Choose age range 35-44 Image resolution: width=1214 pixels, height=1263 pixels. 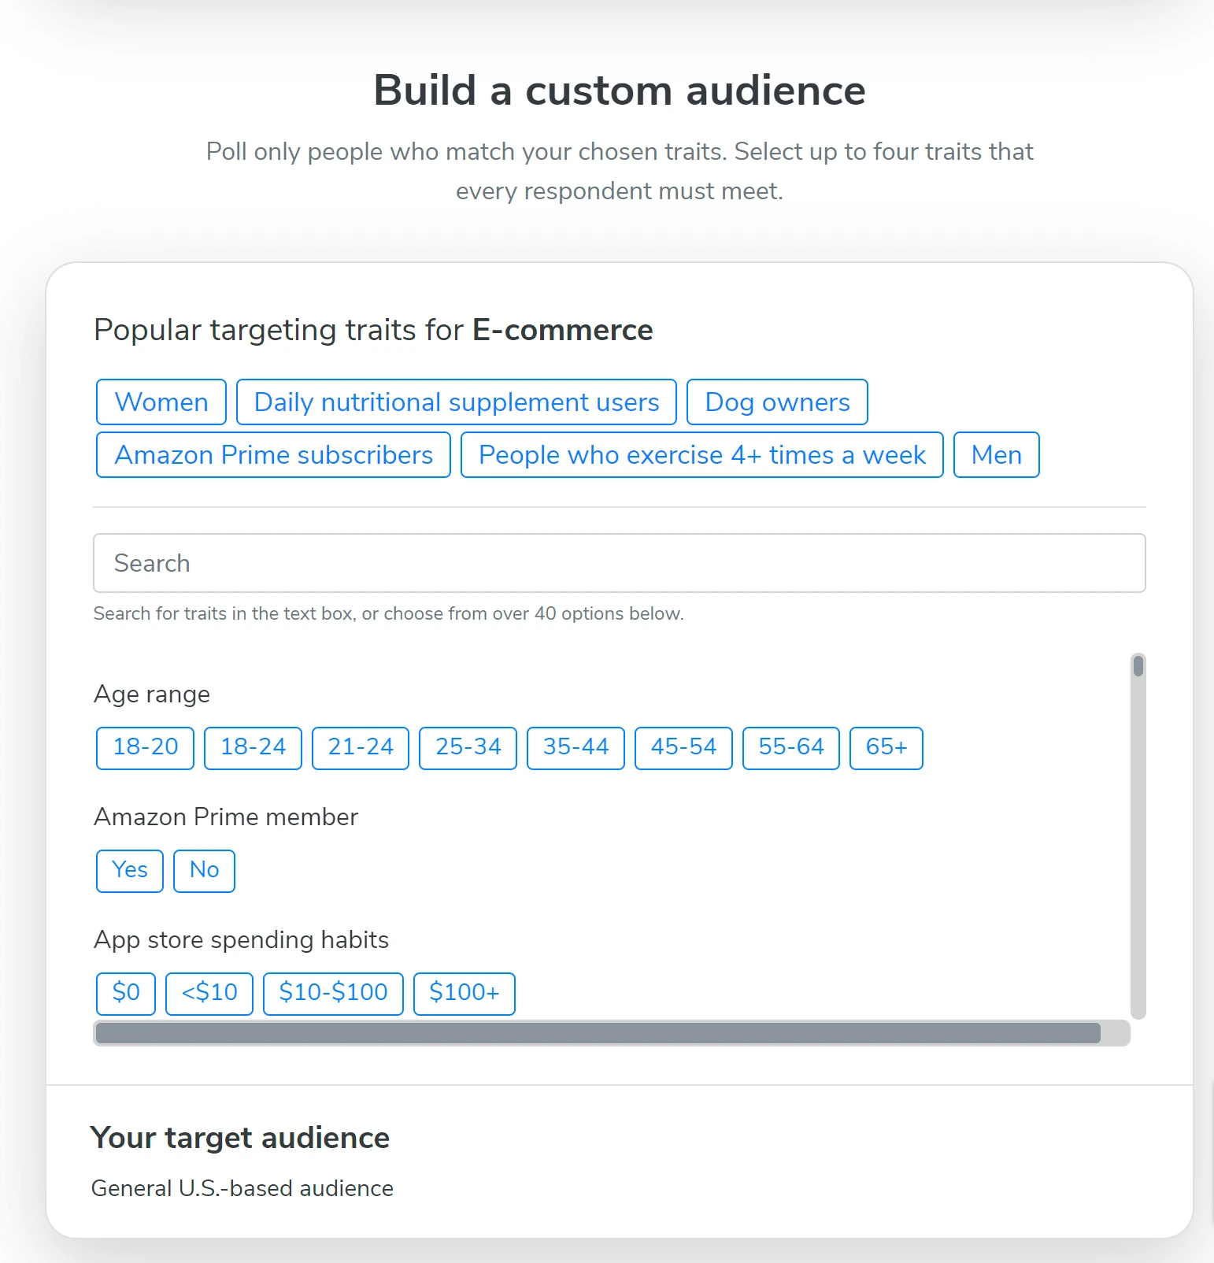pyautogui.click(x=576, y=747)
